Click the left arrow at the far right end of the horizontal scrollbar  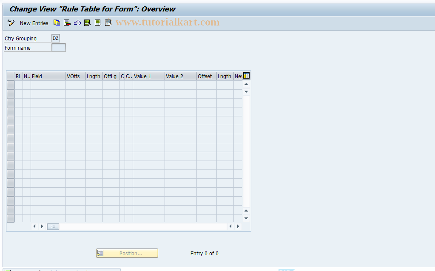pos(230,226)
